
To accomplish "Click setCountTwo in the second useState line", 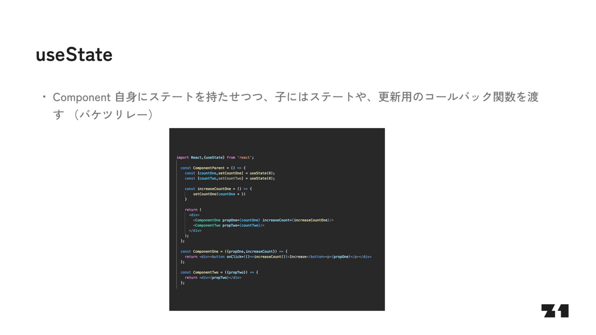I will click(230, 178).
